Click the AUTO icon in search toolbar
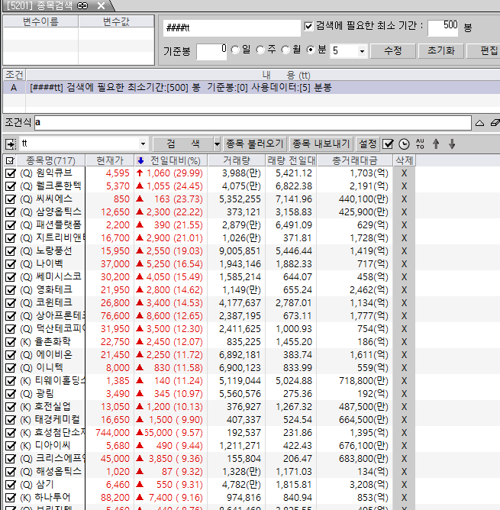 pos(419,144)
